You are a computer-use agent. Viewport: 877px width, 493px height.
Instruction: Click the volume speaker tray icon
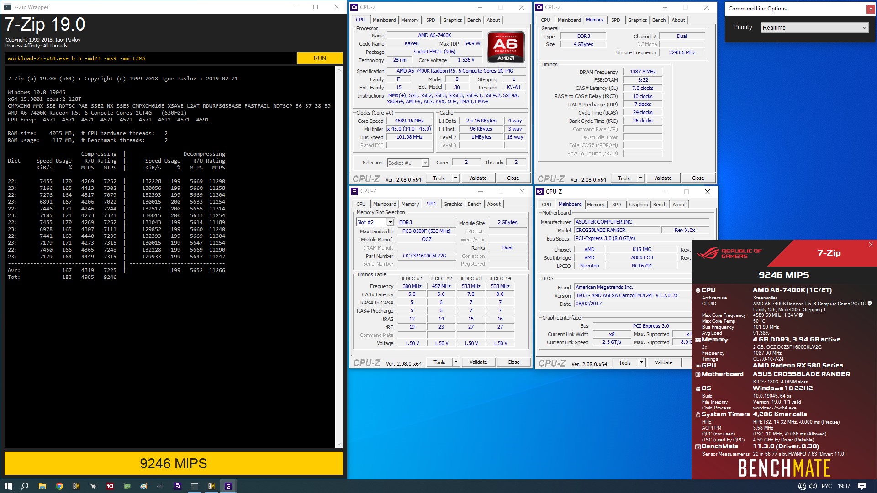tap(813, 486)
